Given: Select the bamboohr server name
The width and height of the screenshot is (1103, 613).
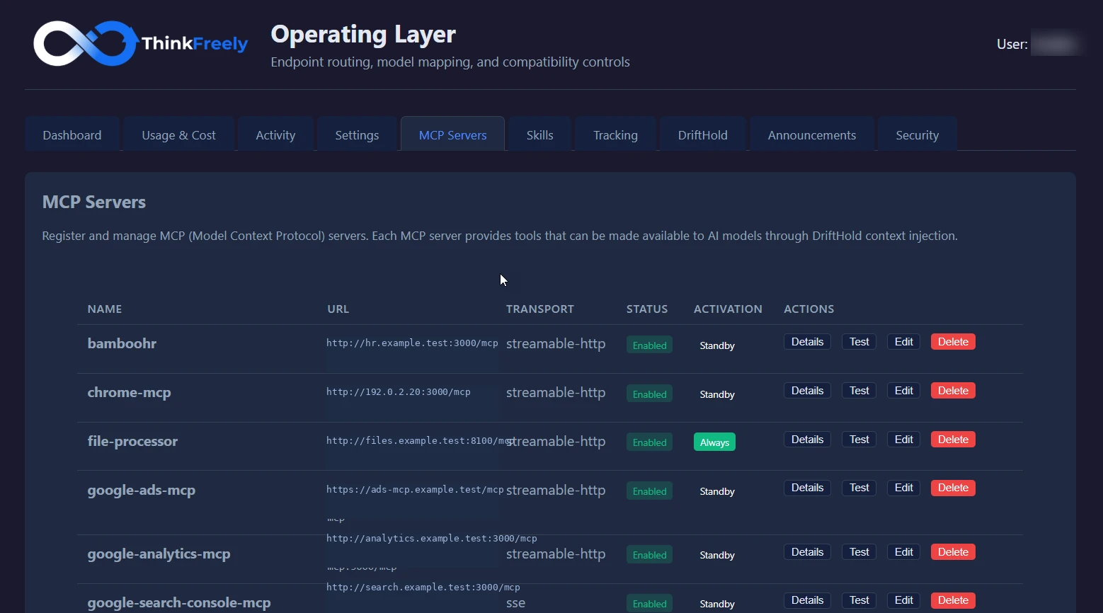Looking at the screenshot, I should click(x=122, y=343).
